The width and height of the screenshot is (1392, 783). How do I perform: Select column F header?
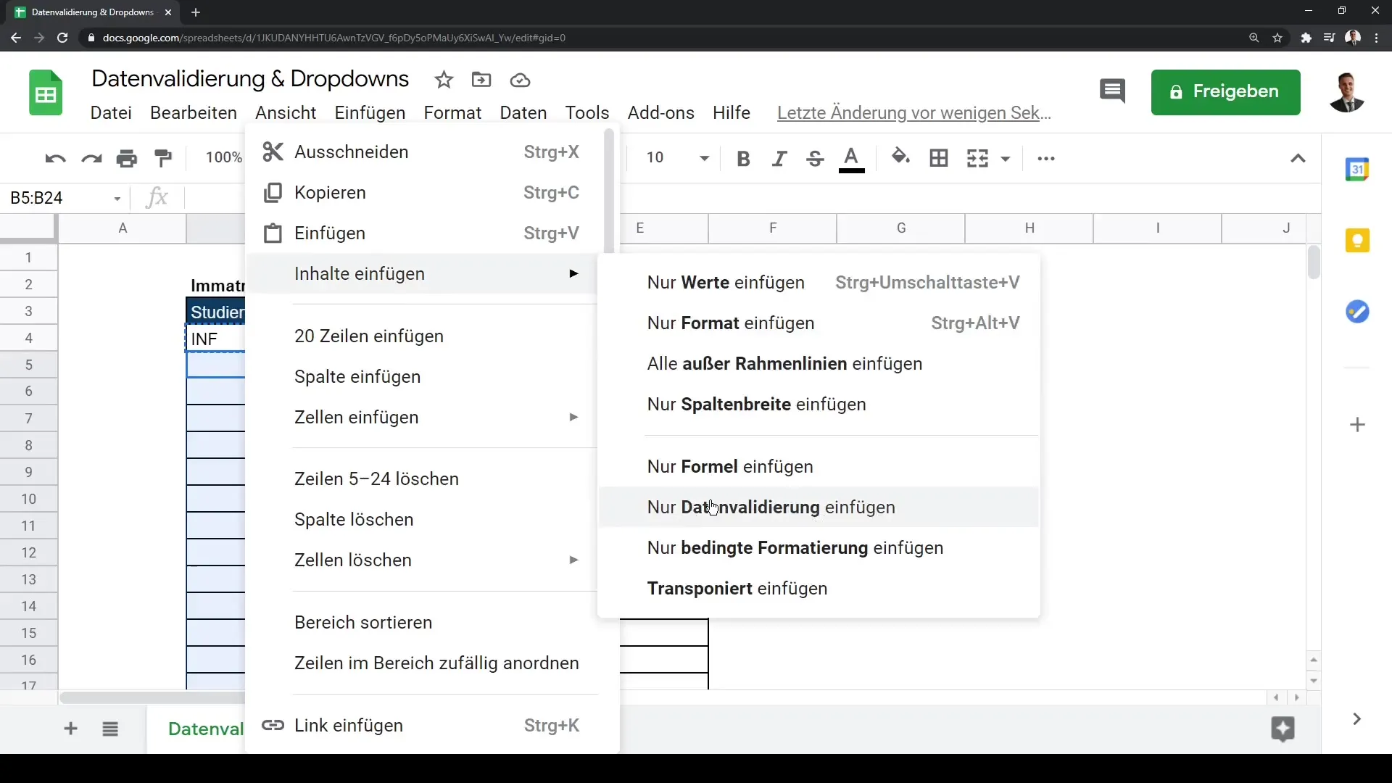tap(772, 228)
